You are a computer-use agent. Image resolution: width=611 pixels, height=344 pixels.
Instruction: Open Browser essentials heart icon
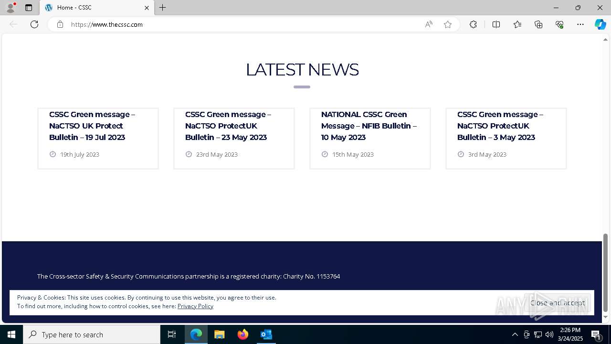click(x=559, y=24)
